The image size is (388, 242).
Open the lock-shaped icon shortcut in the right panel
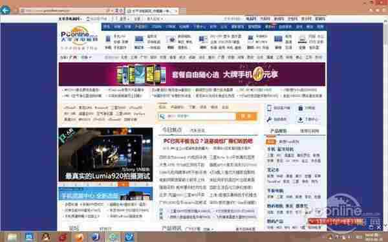point(301,108)
